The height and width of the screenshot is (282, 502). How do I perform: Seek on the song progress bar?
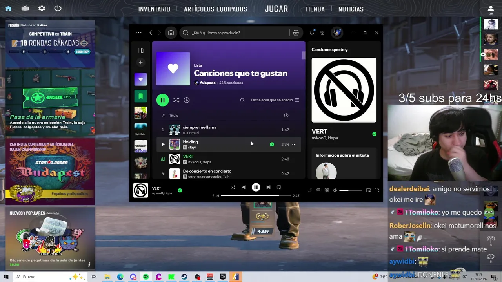[x=256, y=195]
